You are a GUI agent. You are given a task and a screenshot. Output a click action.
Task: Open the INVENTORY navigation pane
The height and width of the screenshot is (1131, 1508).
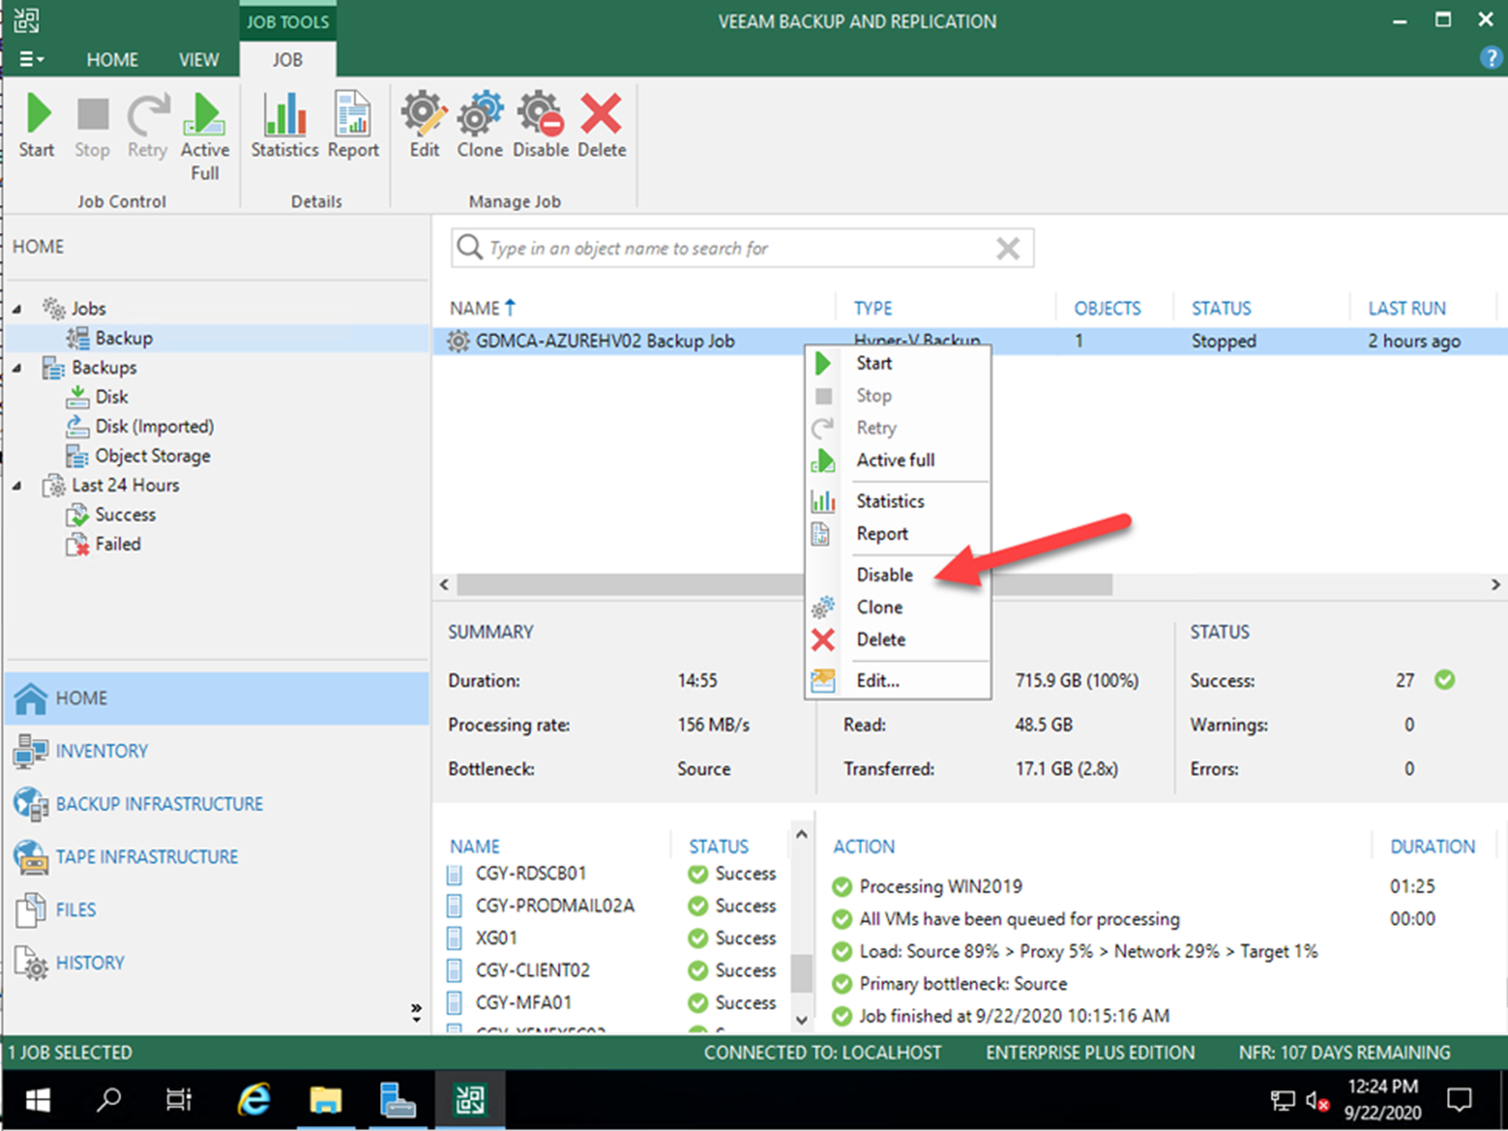(216, 751)
